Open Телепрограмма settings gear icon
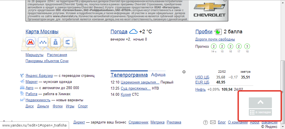 [184, 72]
